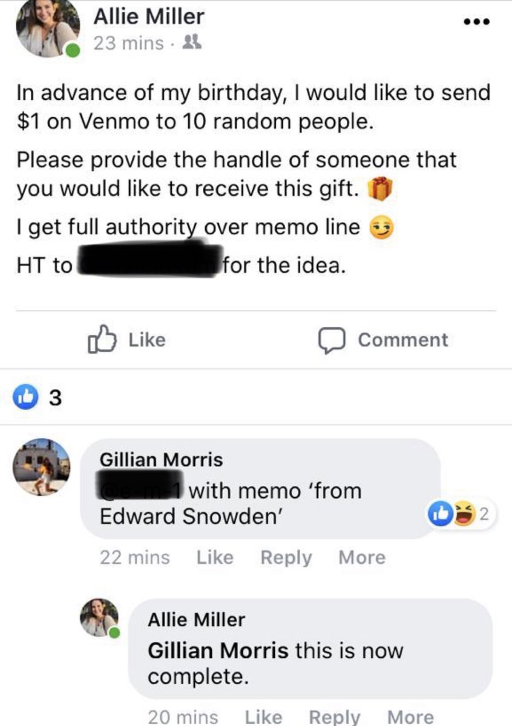The height and width of the screenshot is (726, 512).
Task: Like Allie Miller's reply
Action: 263,718
